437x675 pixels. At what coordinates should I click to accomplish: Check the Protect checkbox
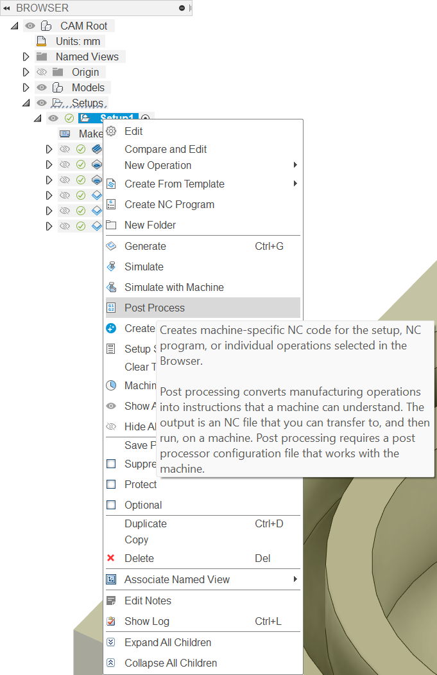pos(111,484)
